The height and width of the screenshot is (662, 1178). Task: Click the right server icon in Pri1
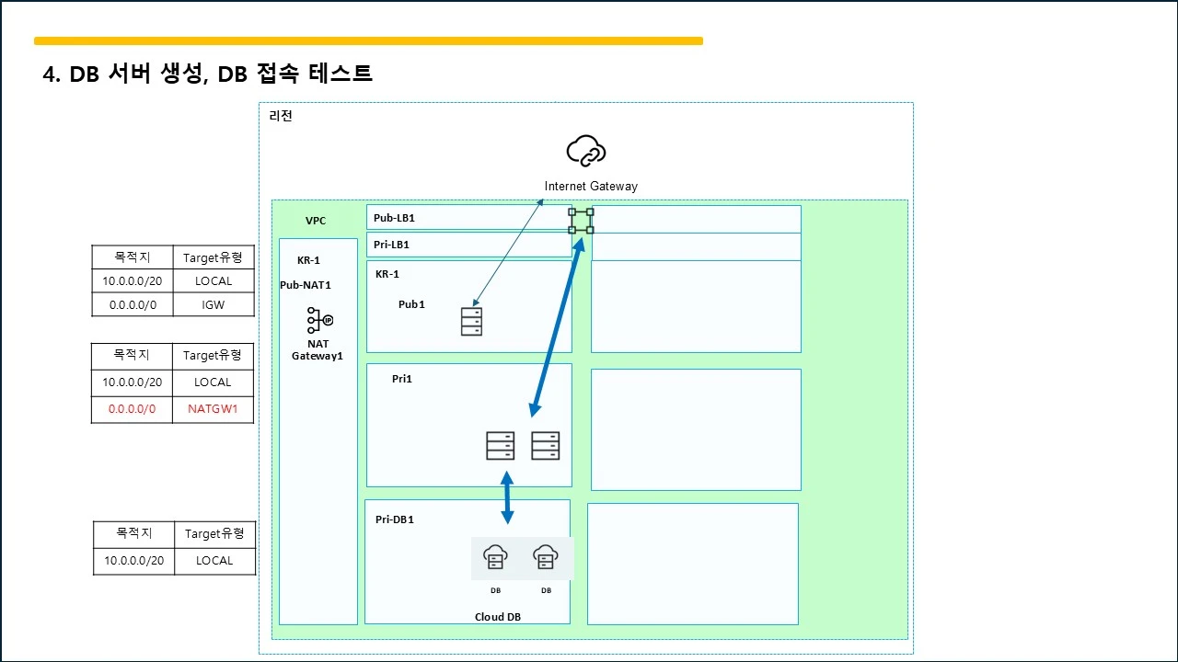(546, 446)
